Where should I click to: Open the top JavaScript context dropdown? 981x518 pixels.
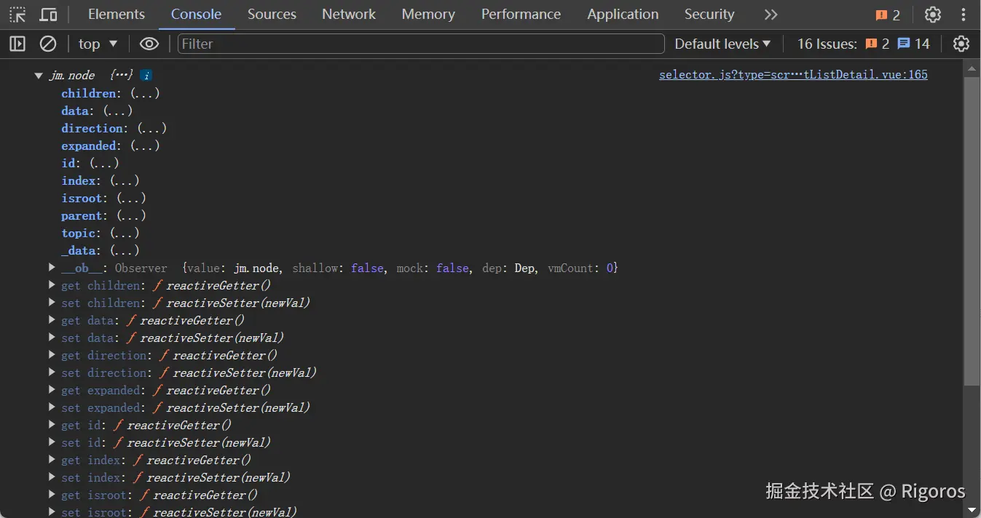click(98, 44)
